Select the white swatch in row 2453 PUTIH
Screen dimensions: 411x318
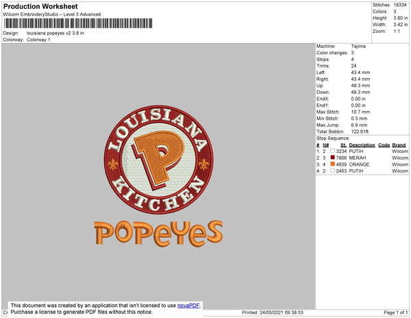point(332,171)
